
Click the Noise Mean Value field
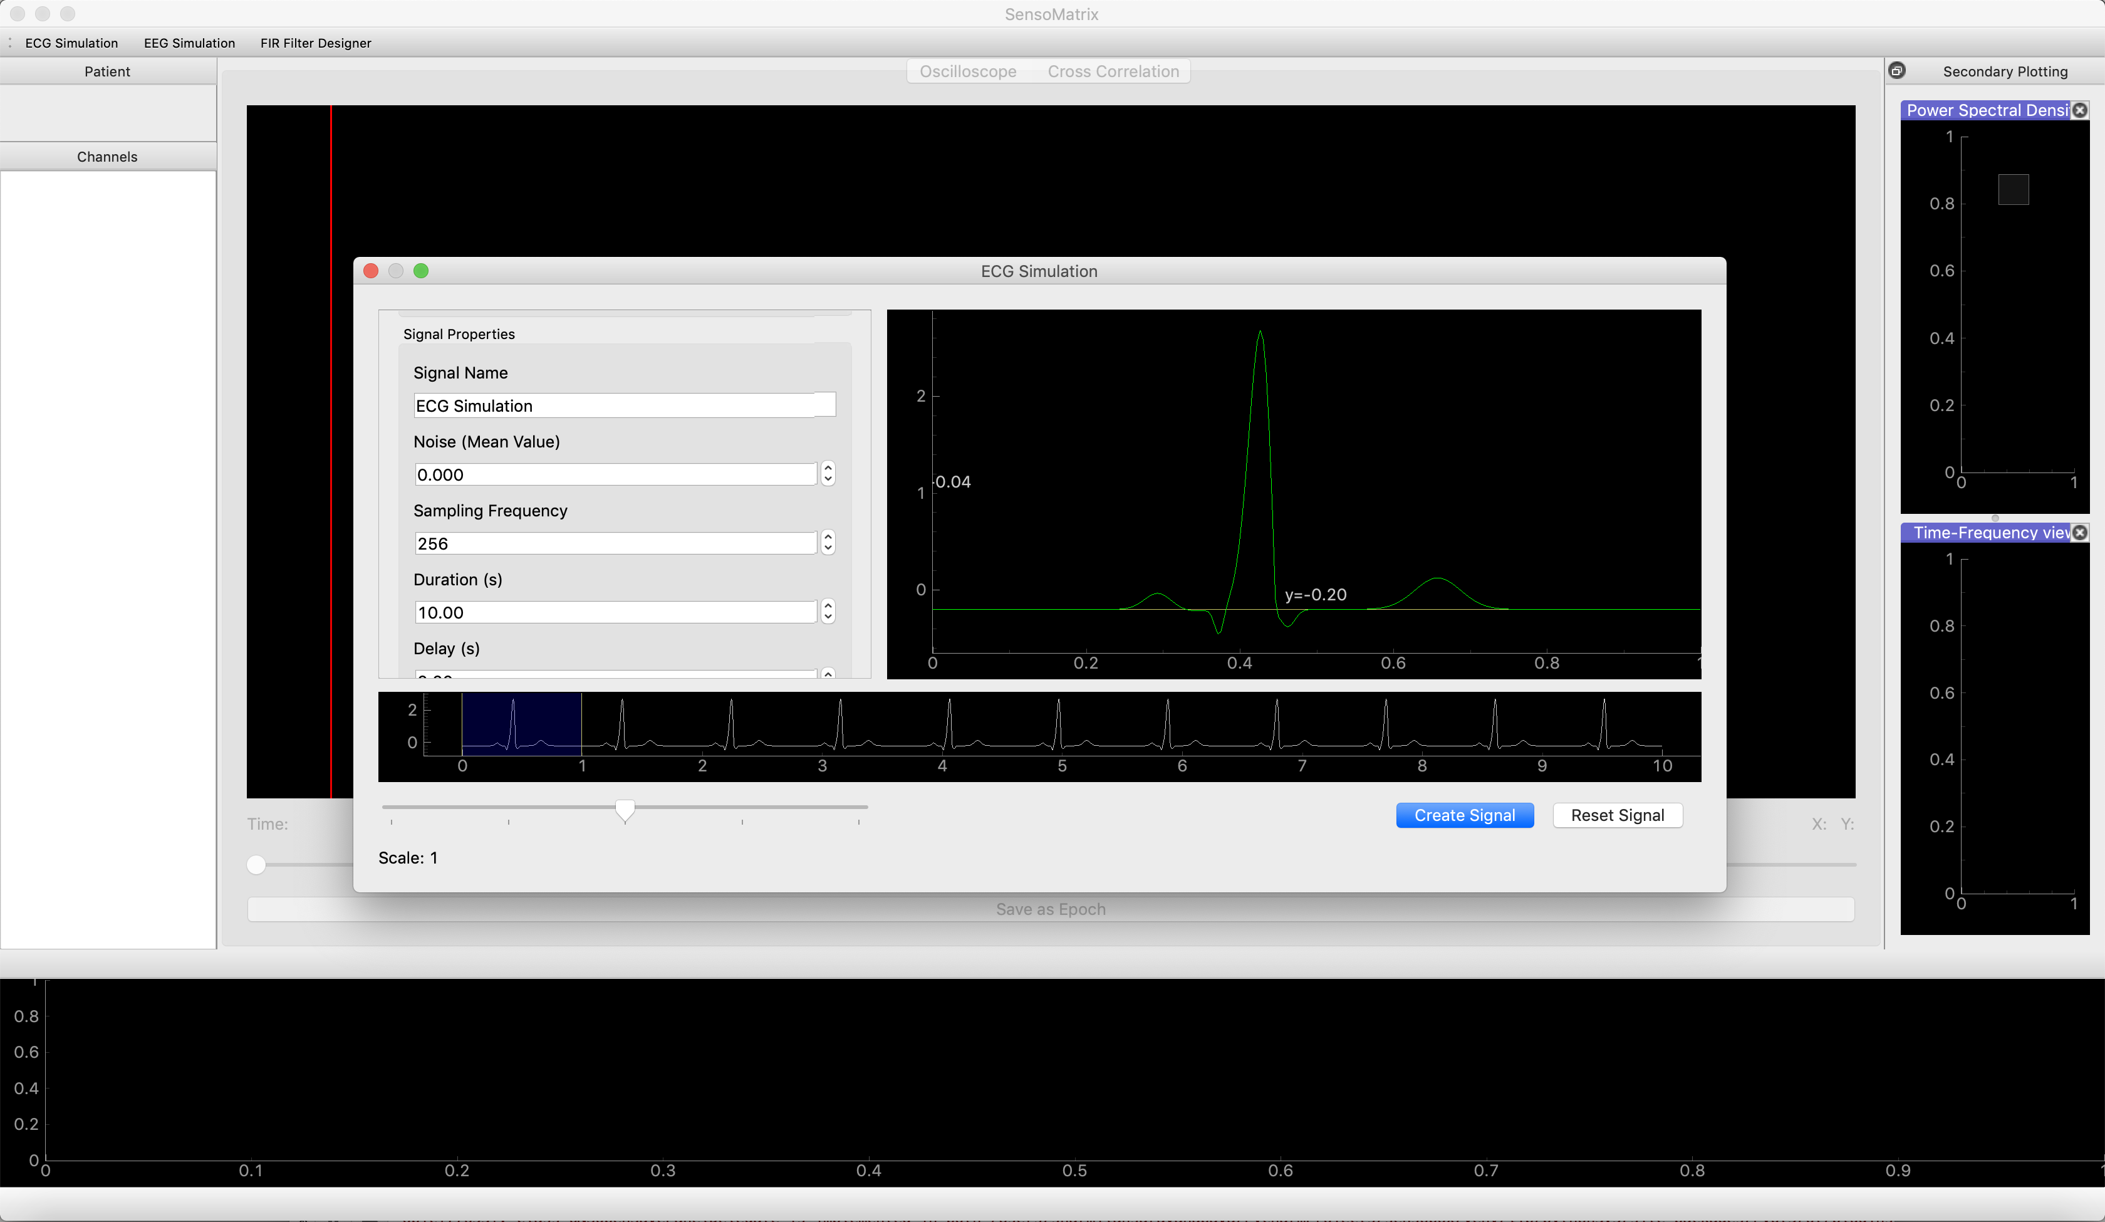[x=616, y=475]
